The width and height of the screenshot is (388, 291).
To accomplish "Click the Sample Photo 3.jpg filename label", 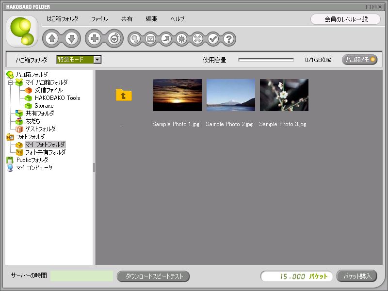I will pos(283,124).
